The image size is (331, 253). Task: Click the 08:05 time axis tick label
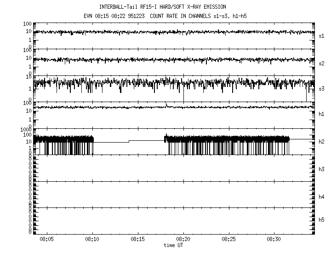(x=47, y=240)
